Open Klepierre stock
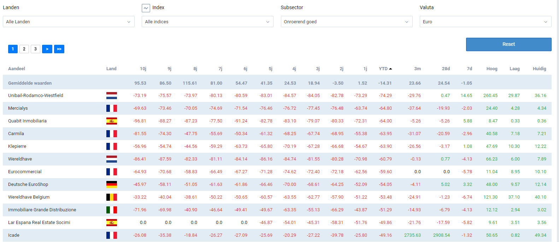This screenshot has height=242, width=559. (x=17, y=146)
